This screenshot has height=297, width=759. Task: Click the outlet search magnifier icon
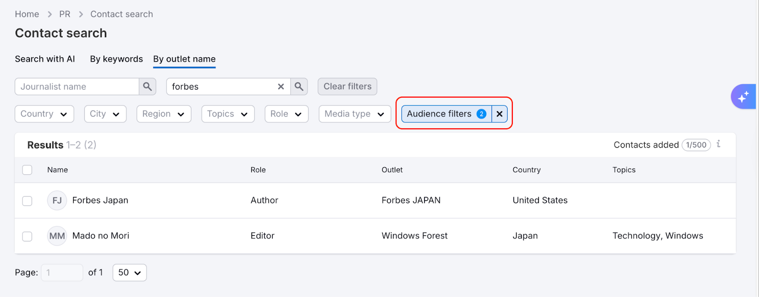pyautogui.click(x=299, y=87)
